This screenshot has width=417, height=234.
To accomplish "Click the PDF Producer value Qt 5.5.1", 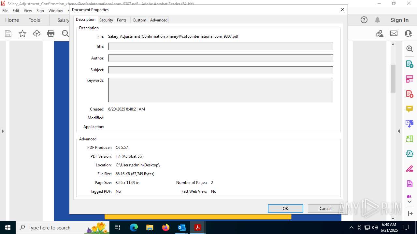I will pyautogui.click(x=122, y=148).
